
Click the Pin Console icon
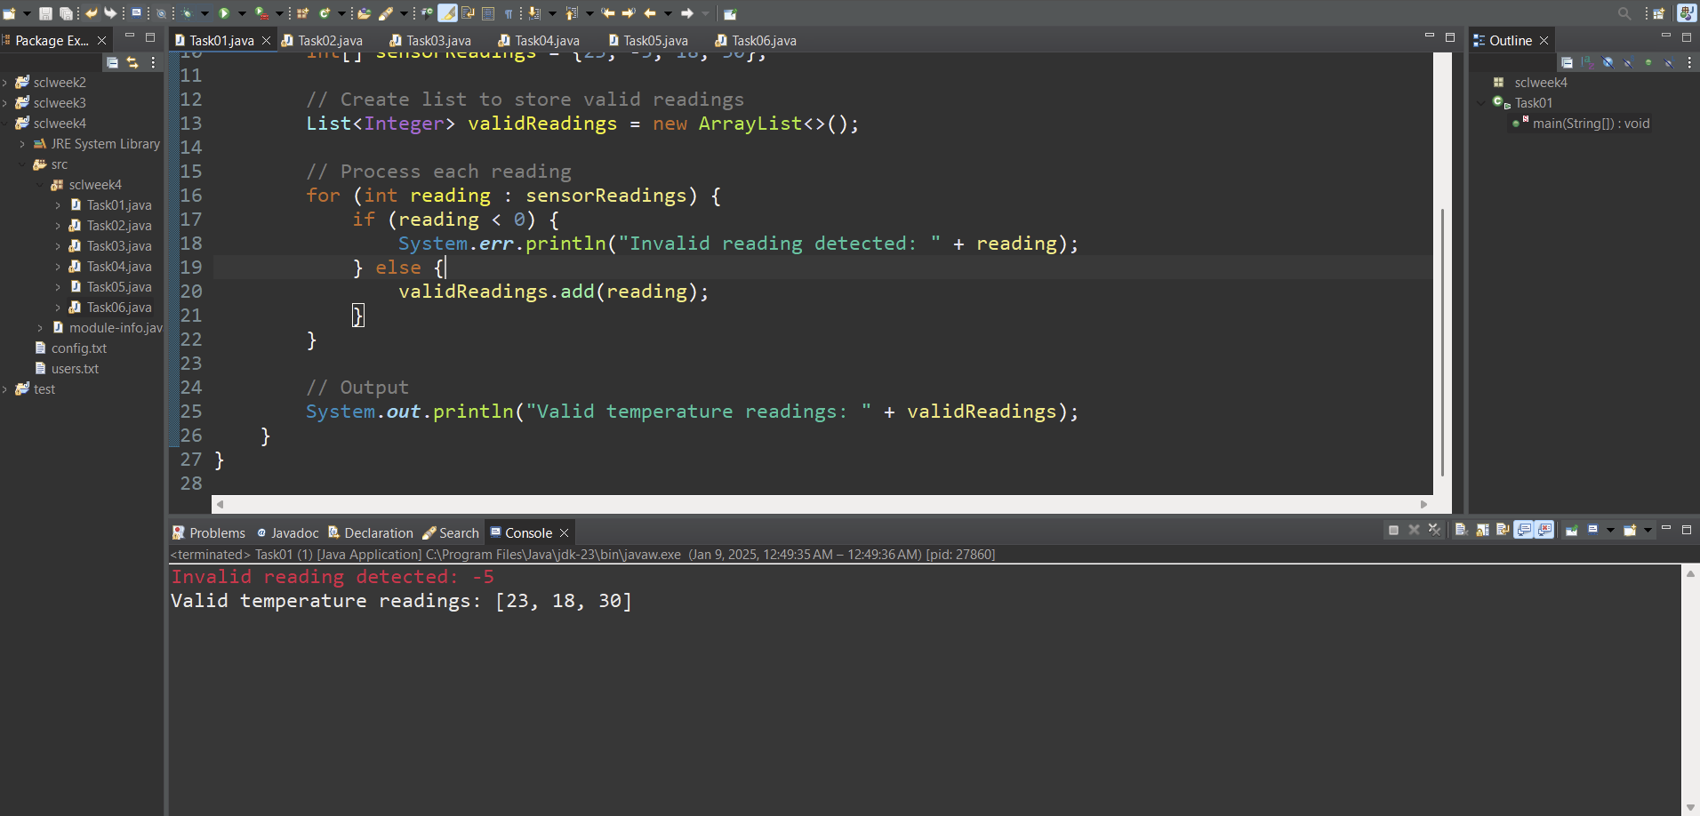click(1571, 530)
